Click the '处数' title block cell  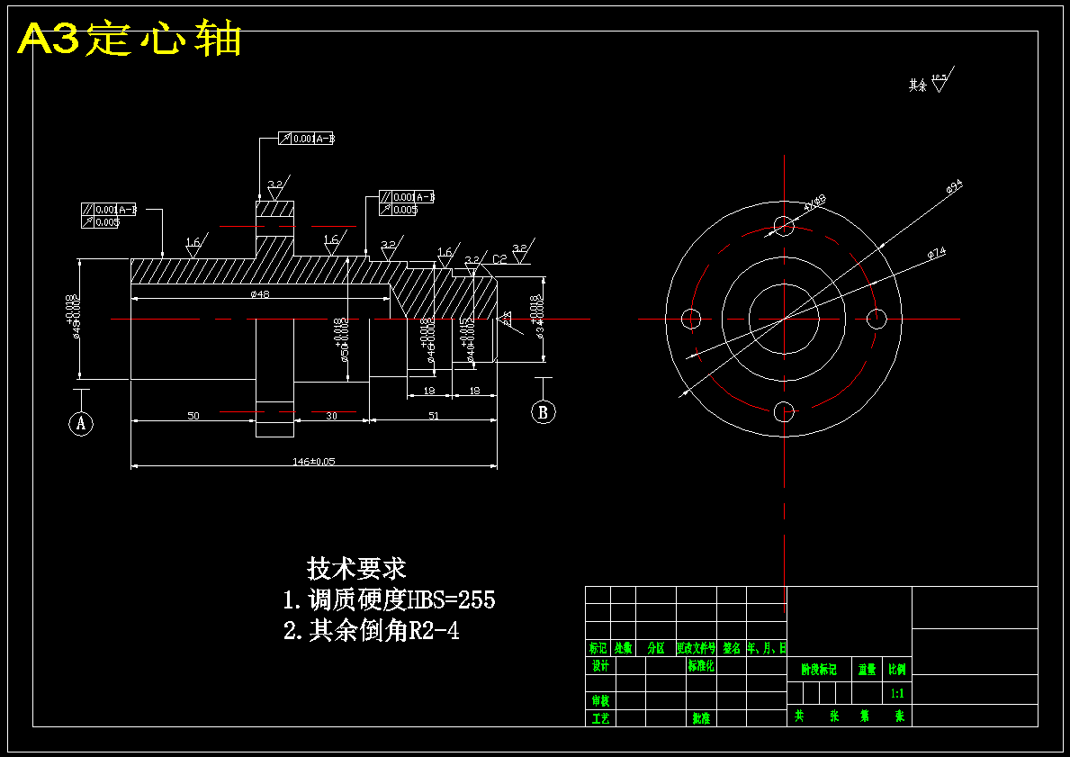click(623, 648)
